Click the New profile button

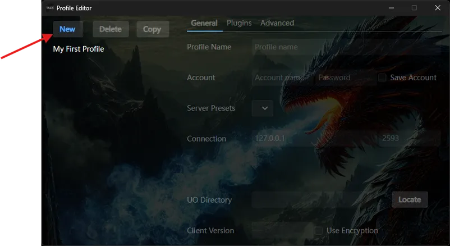68,29
